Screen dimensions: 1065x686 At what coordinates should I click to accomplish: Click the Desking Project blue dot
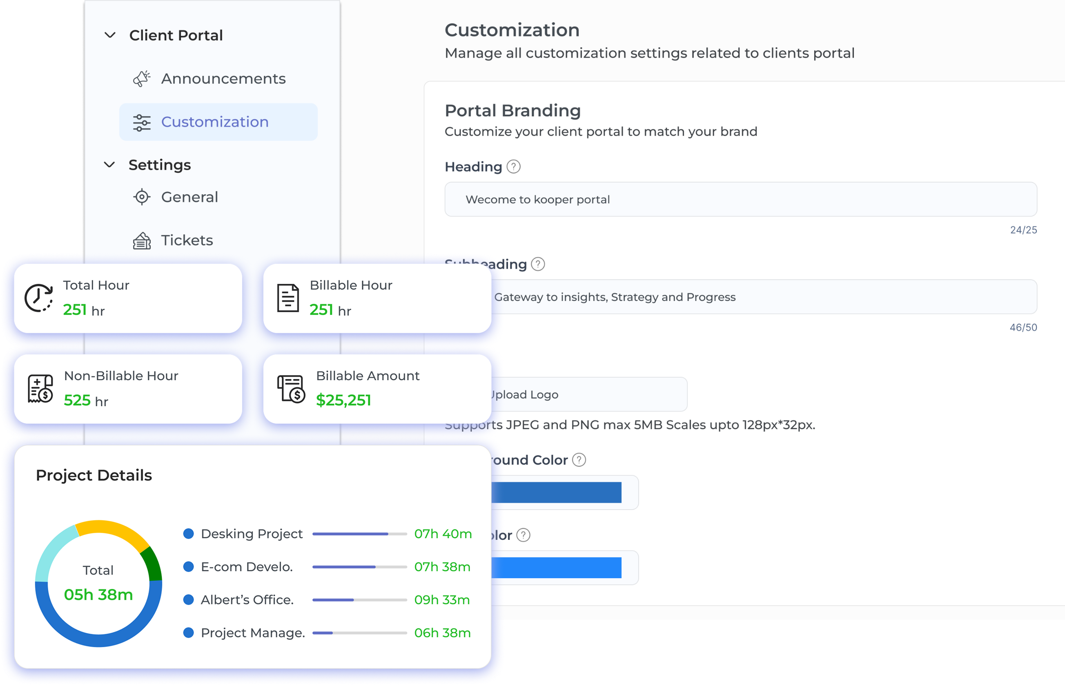click(x=188, y=534)
